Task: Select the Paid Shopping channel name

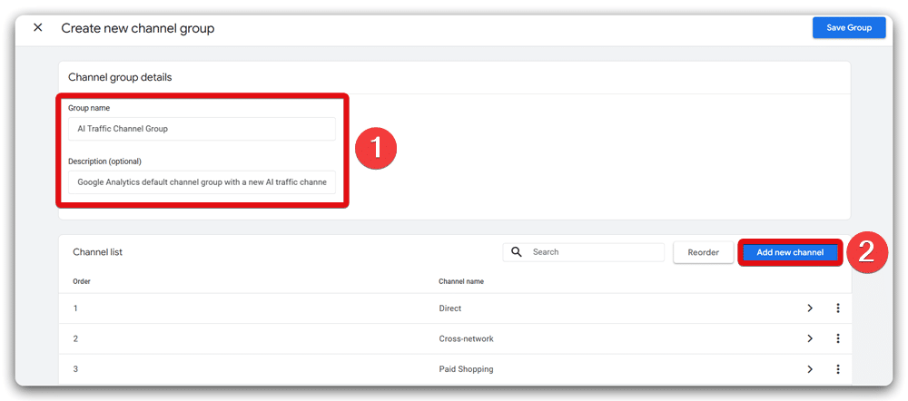Action: pos(466,369)
